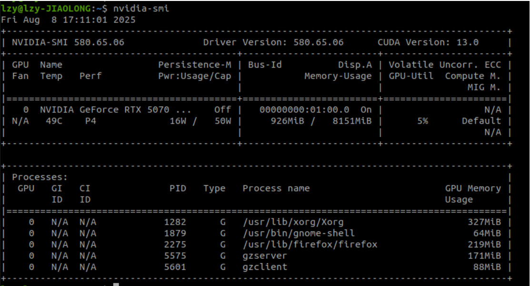
Task: Click the nvidia-smi command text in the prompt
Action: pos(141,8)
